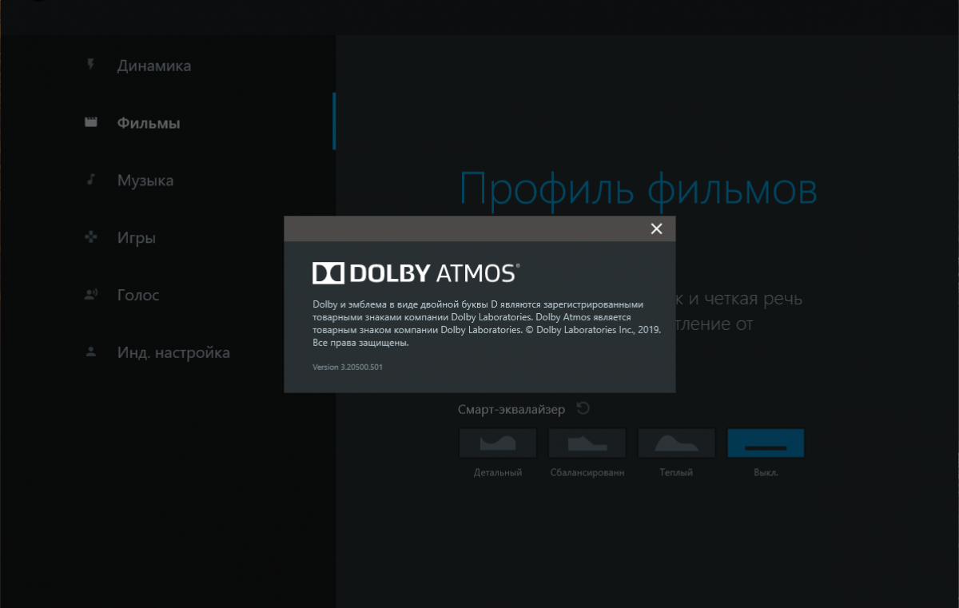
Task: Click the gamepad icon beside Игры
Action: [91, 237]
